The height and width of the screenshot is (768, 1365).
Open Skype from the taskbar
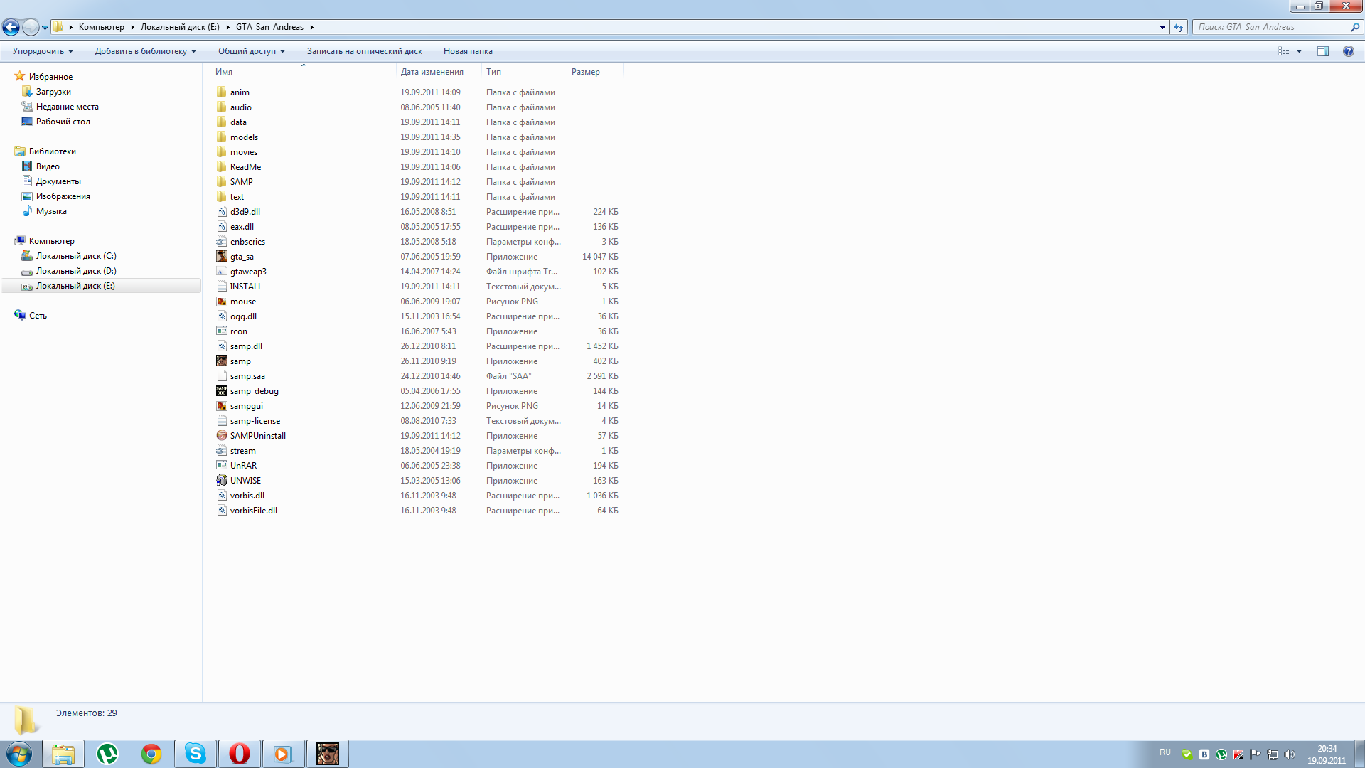click(196, 754)
